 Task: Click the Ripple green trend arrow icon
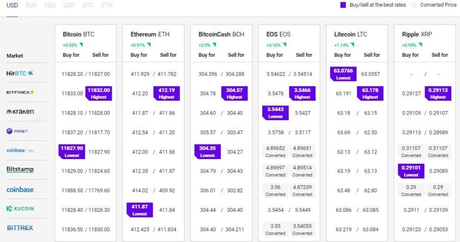(420, 45)
